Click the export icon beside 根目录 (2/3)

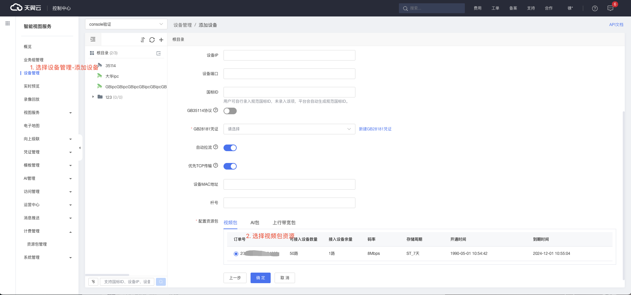159,53
